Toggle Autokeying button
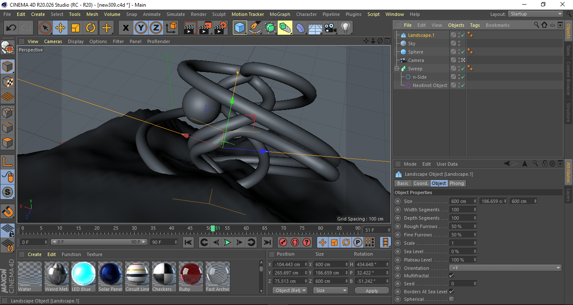This screenshot has width=573, height=305. (x=295, y=242)
